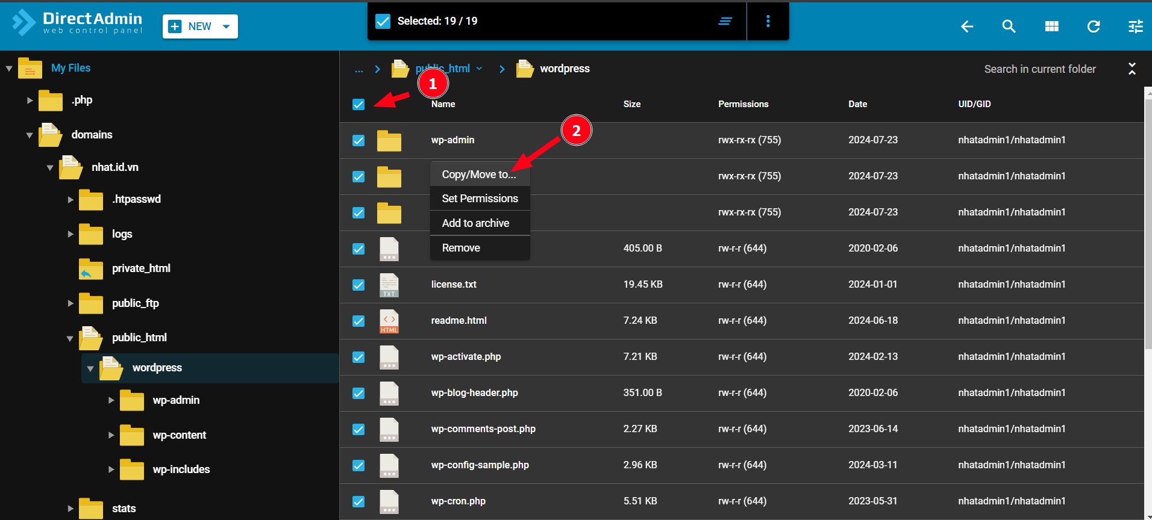Screen dimensions: 1152x520
Task: Click the file list vertical scrollbar
Action: (1148, 223)
